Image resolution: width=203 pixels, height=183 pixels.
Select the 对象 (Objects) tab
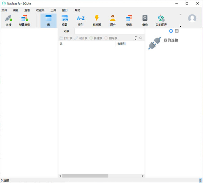click(66, 31)
